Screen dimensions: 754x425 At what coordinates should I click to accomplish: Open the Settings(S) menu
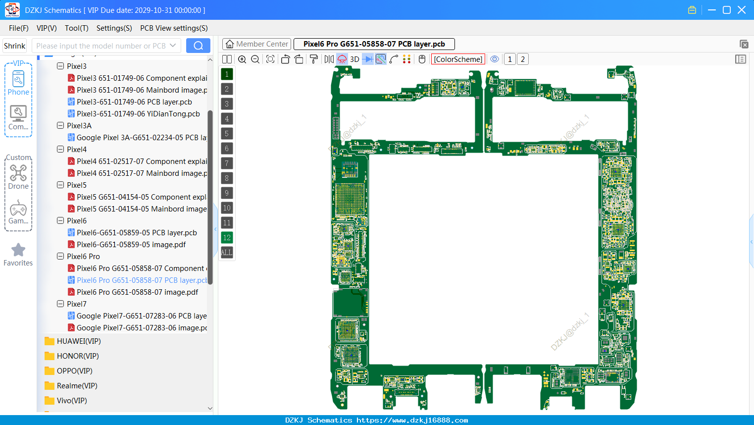114,28
